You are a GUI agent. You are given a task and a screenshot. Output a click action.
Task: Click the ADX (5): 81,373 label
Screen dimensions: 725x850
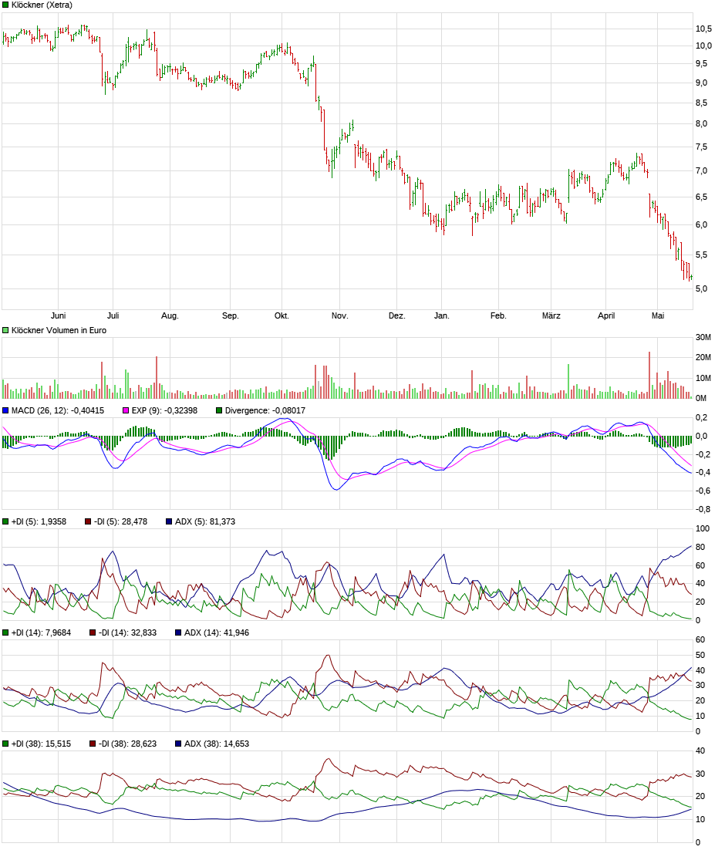pyautogui.click(x=205, y=521)
